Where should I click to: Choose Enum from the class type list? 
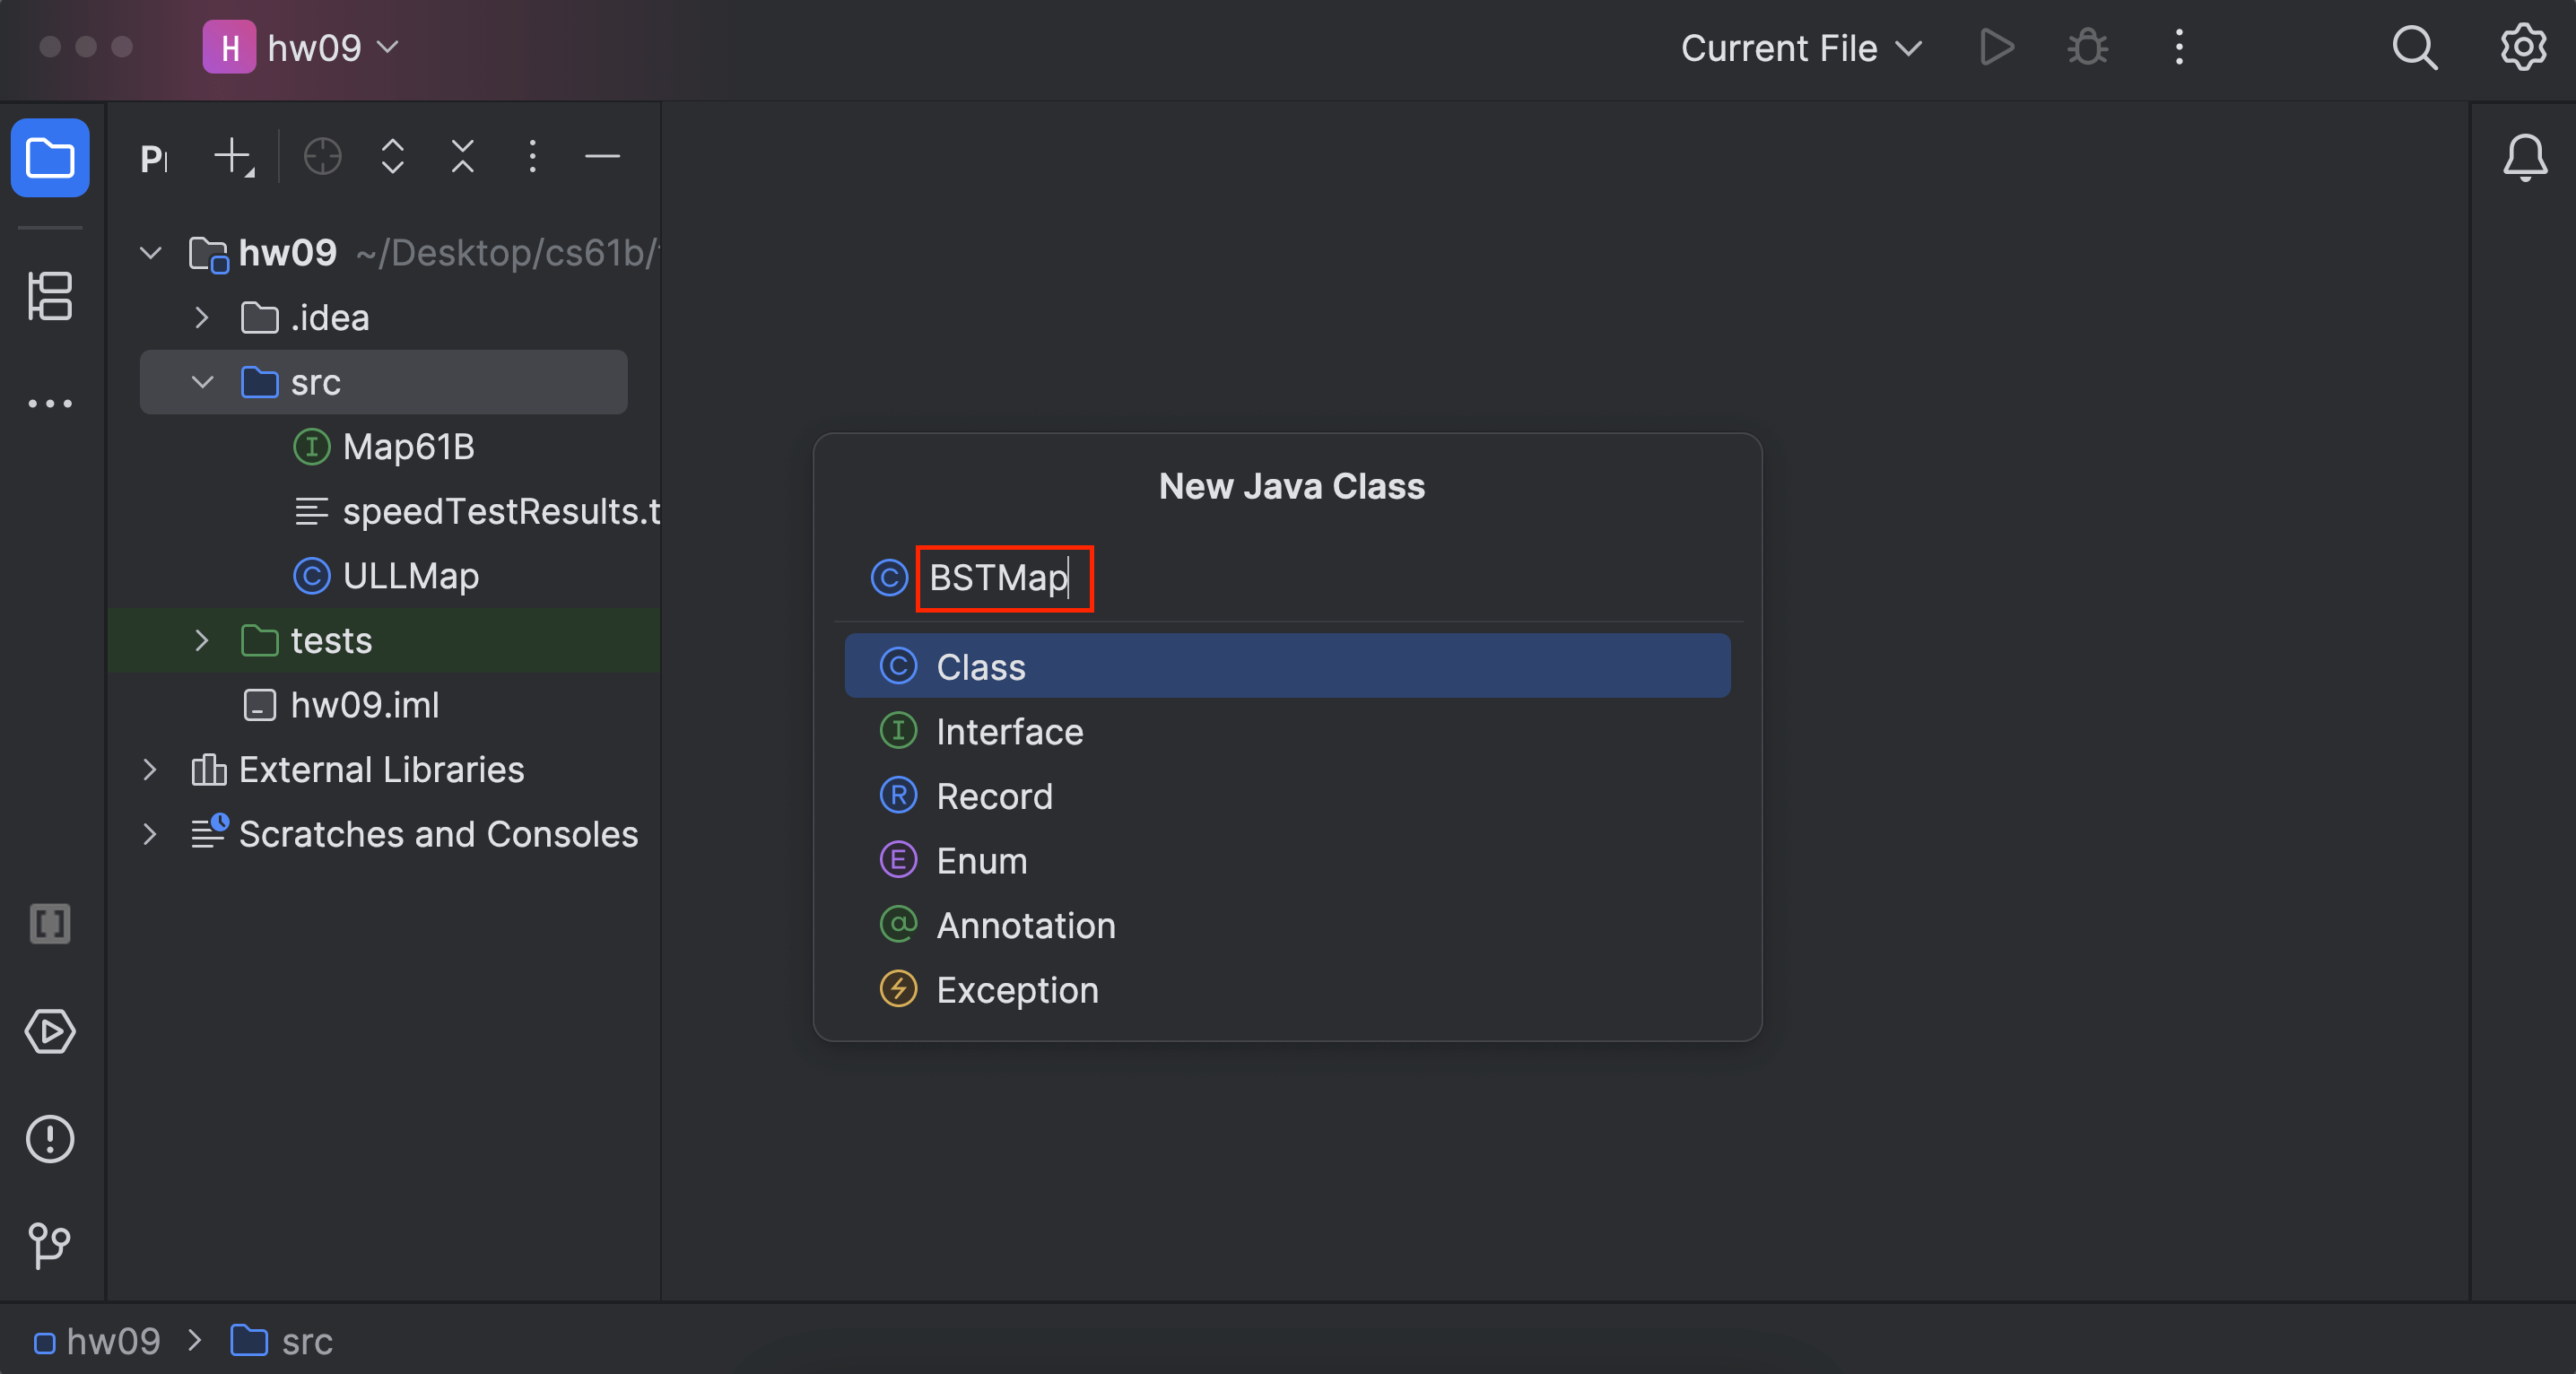click(x=981, y=860)
